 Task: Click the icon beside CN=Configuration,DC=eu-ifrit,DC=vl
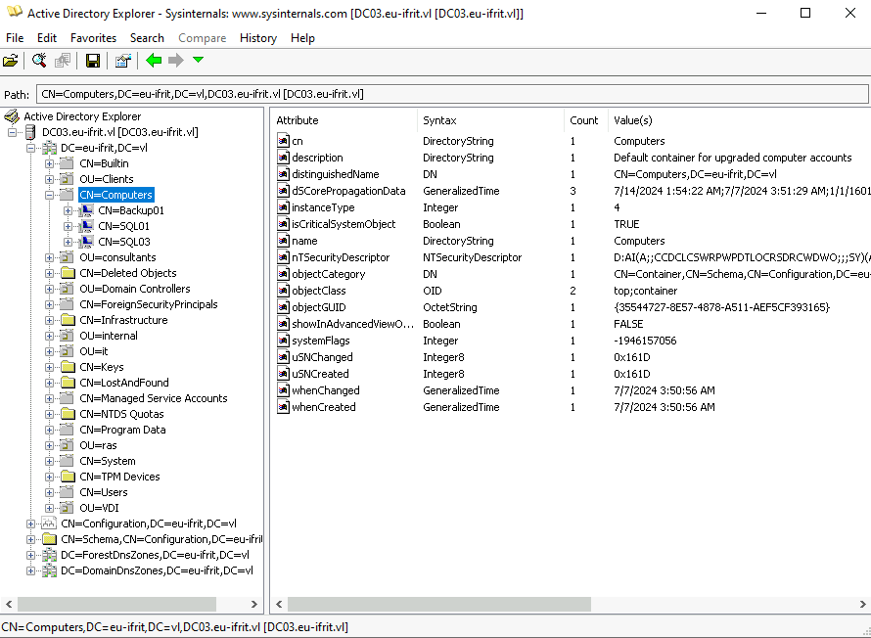(50, 524)
